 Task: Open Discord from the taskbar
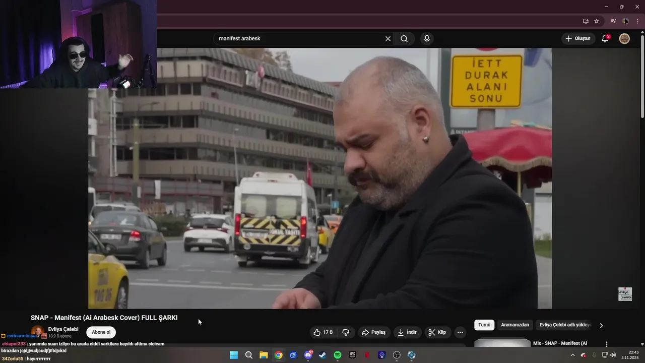pos(308,355)
